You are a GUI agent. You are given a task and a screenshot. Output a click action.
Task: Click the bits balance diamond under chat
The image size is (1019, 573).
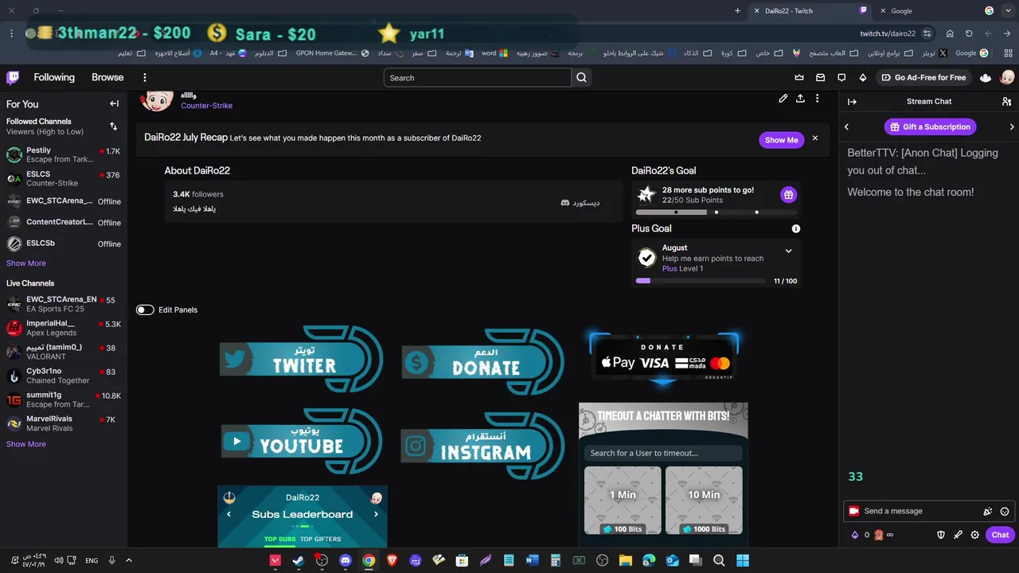click(x=855, y=535)
